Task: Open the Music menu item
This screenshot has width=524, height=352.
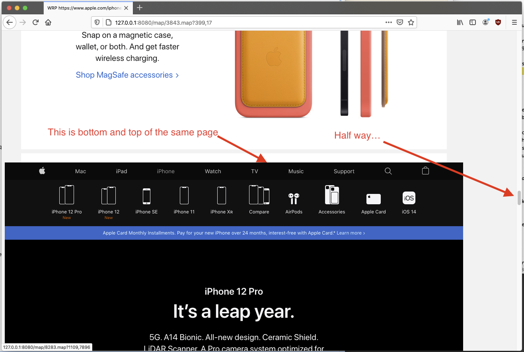Action: [x=296, y=171]
